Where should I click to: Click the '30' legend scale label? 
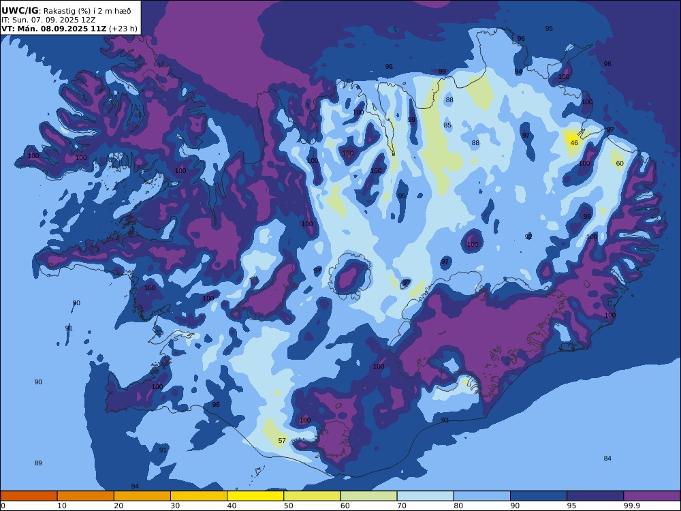(x=175, y=506)
